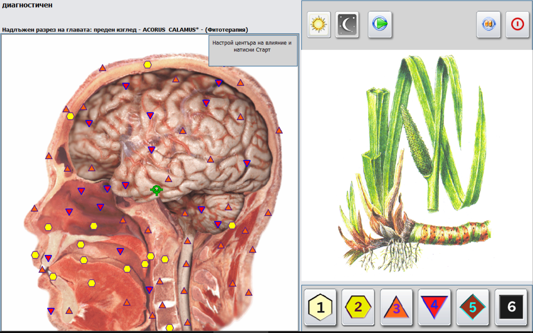Click the red inverted triangle on the chin

click(51, 311)
